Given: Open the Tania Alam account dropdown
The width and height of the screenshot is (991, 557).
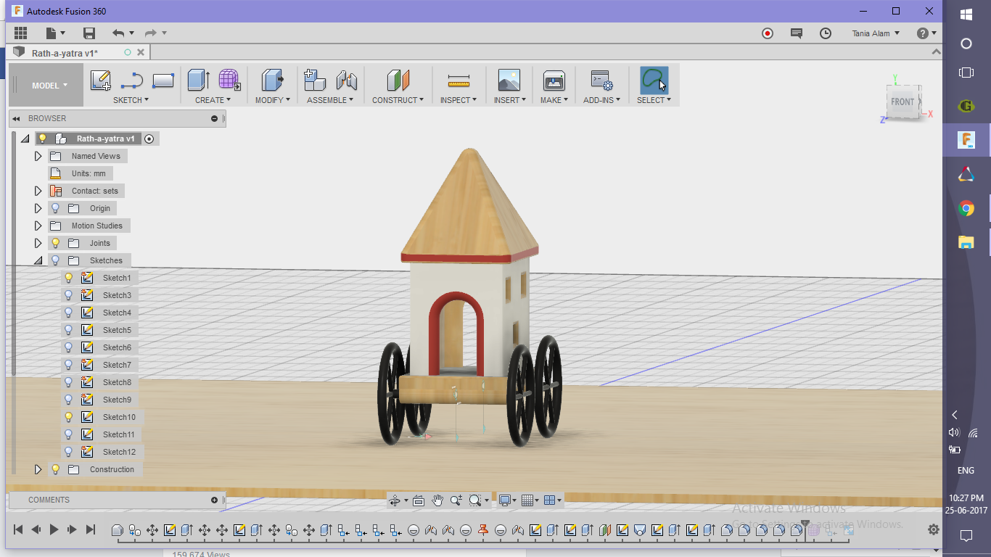Looking at the screenshot, I should pos(876,33).
